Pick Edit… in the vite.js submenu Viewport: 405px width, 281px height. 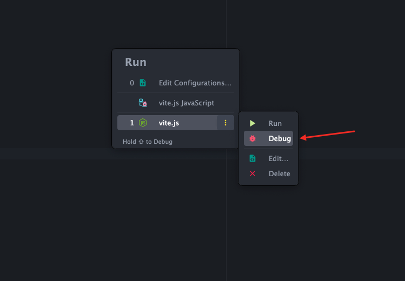click(278, 159)
